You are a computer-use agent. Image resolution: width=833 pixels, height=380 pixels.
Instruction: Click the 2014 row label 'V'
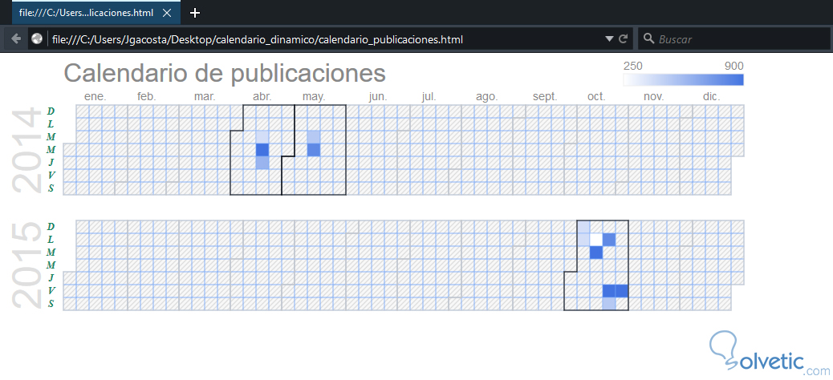pos(51,175)
